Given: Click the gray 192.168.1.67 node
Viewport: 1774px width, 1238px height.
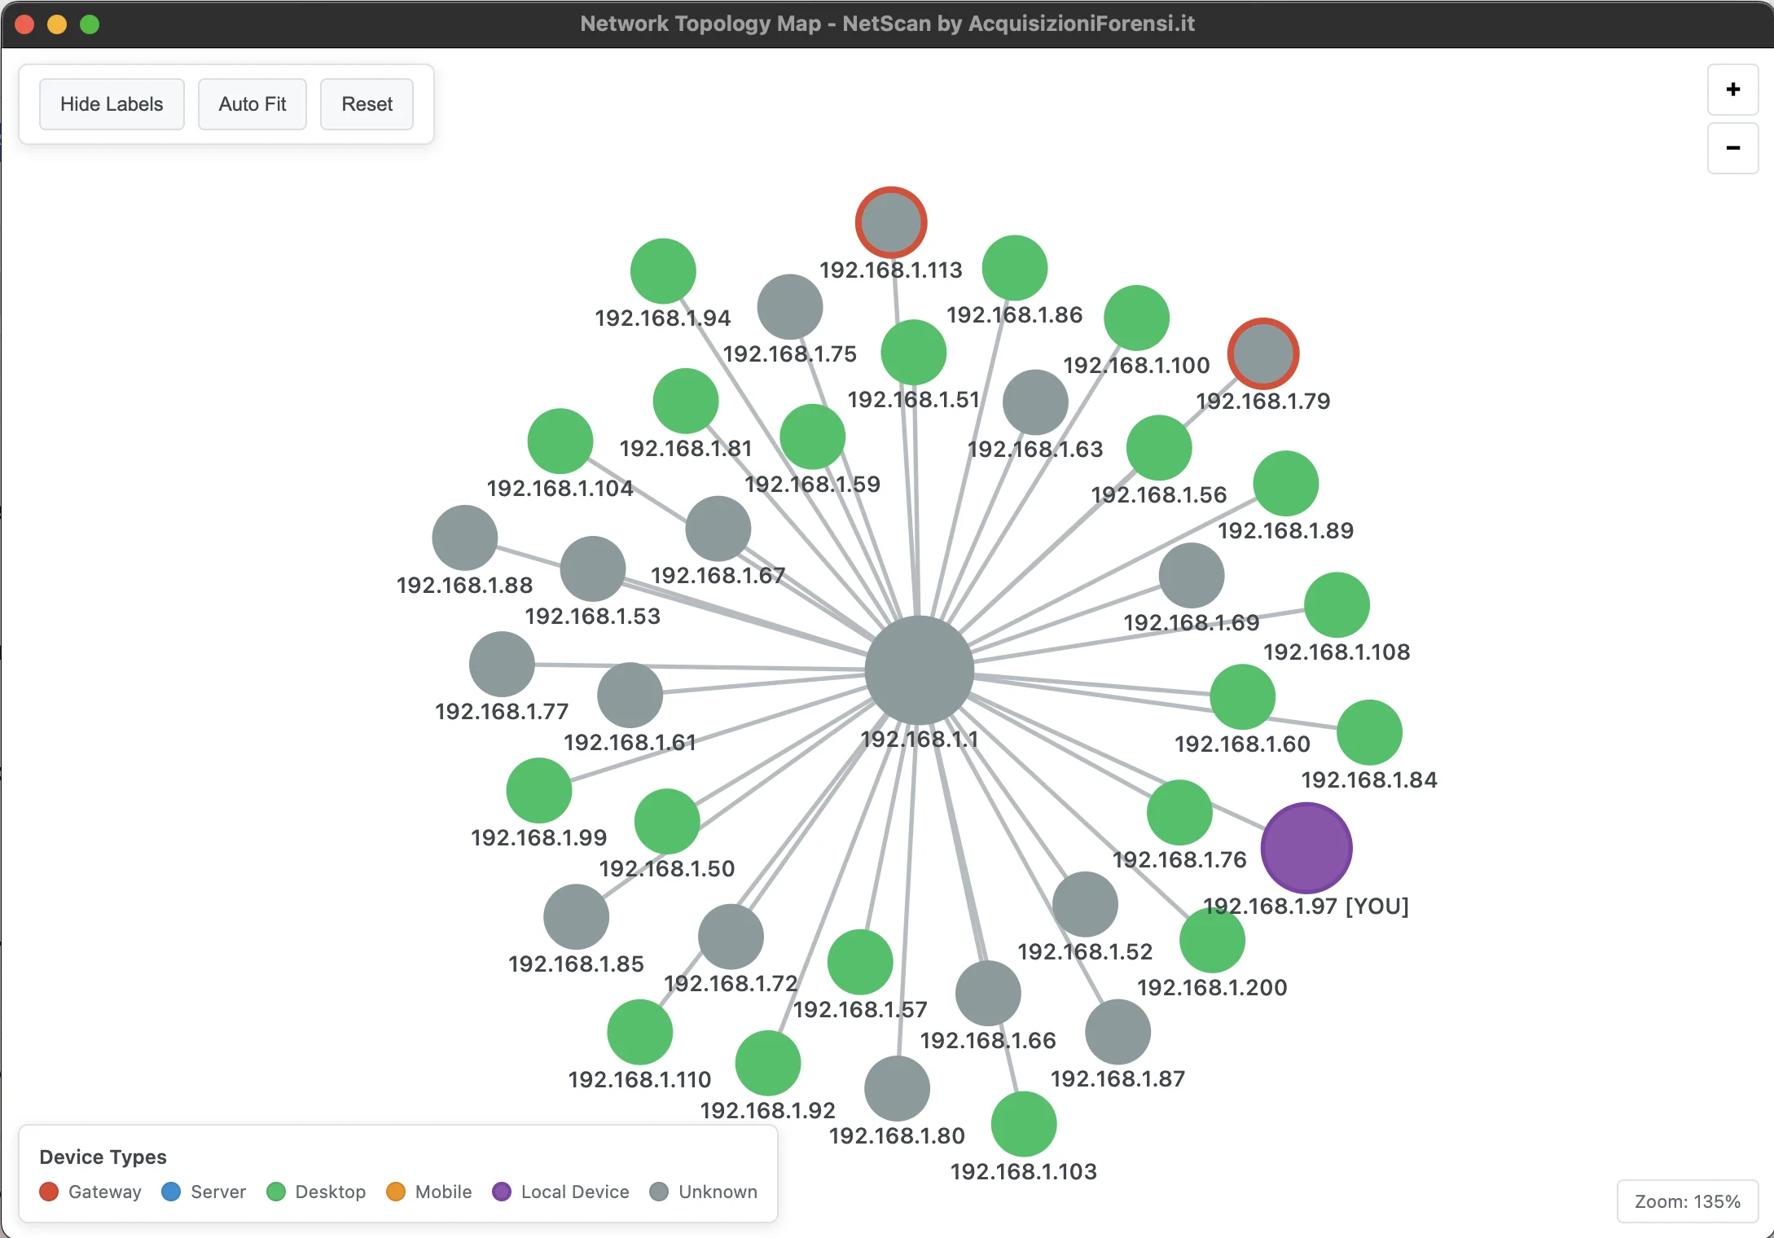Looking at the screenshot, I should (718, 529).
